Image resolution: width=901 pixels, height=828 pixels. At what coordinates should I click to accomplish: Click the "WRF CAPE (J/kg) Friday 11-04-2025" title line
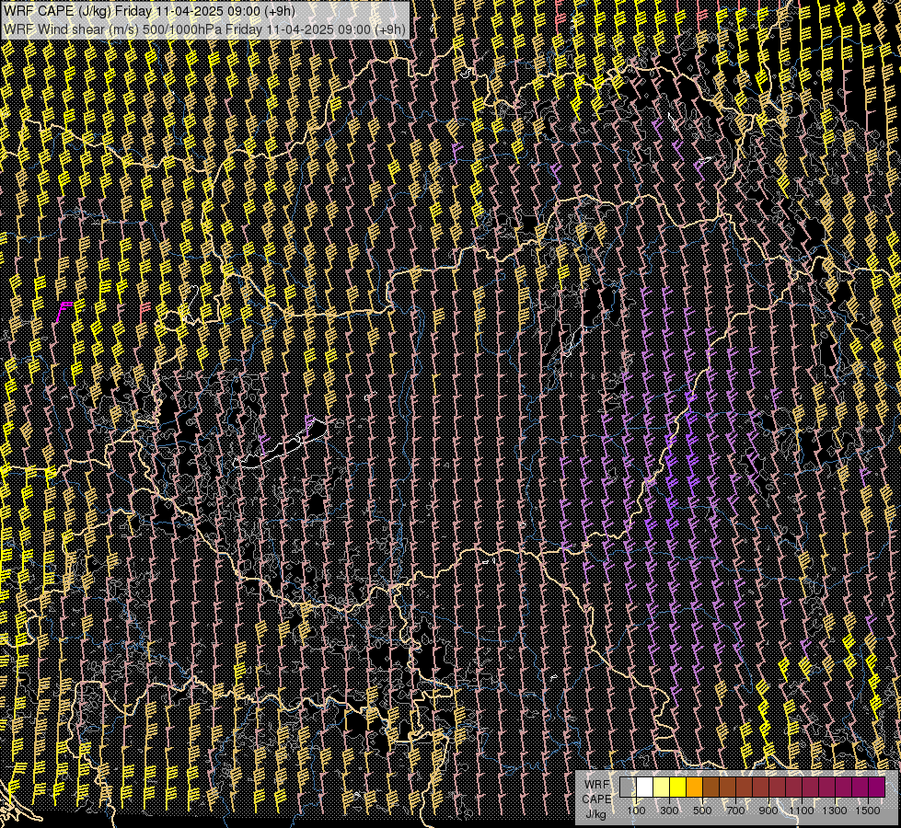pyautogui.click(x=149, y=11)
